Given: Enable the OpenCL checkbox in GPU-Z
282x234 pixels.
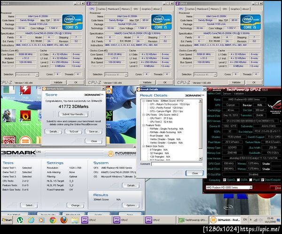Looking at the screenshot, I should coord(225,180).
